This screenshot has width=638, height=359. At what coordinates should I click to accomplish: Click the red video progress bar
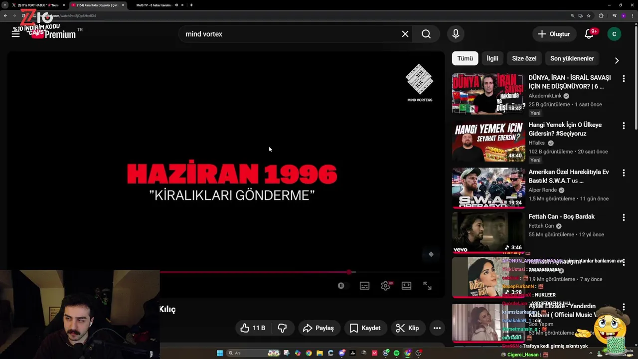[254, 272]
